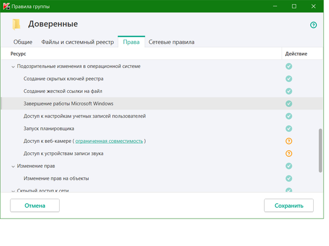
Task: Click the vertical scrollbar thumb
Action: 320,150
